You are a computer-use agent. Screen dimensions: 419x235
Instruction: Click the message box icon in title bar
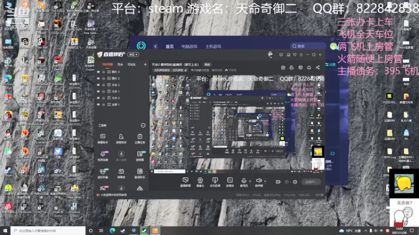coord(281,55)
